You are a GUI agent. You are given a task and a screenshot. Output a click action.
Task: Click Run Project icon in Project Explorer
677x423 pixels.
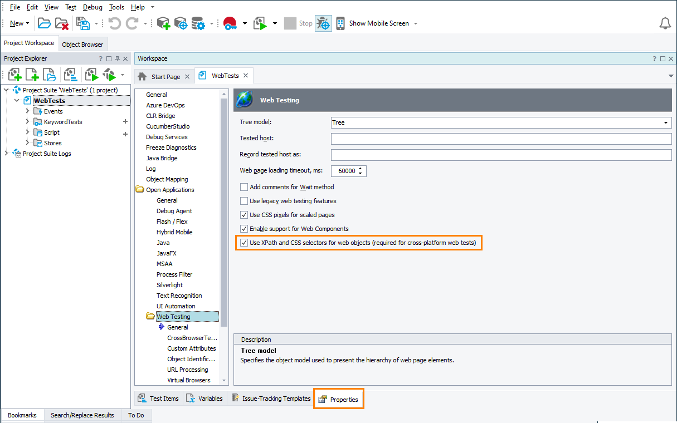point(91,75)
